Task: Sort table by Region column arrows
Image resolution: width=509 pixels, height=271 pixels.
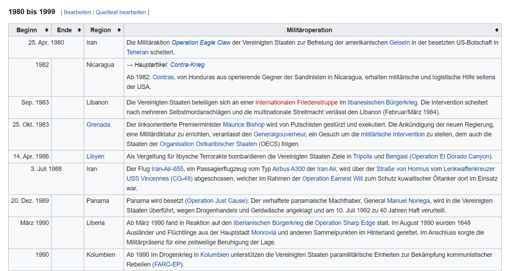Action: 119,30
